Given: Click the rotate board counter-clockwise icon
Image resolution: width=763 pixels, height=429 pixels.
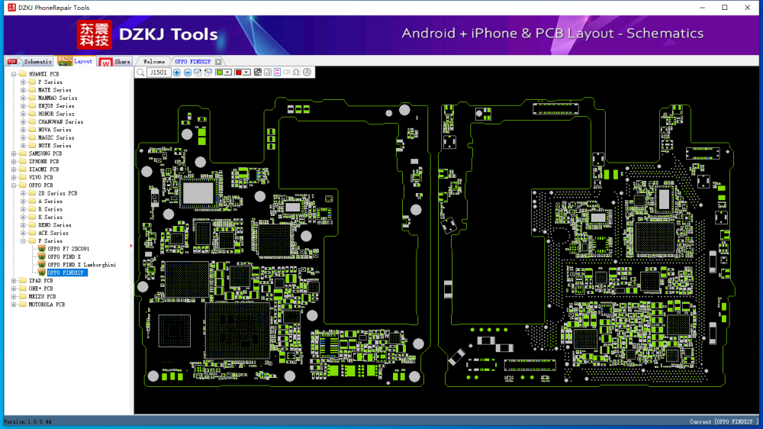Looking at the screenshot, I should pos(208,73).
